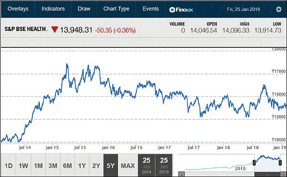This screenshot has width=287, height=177.
Task: Click the LOW value 13,914.73
Action: pyautogui.click(x=268, y=30)
